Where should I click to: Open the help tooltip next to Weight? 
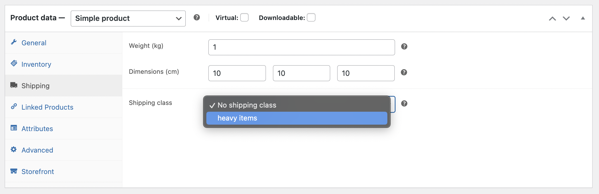point(404,46)
